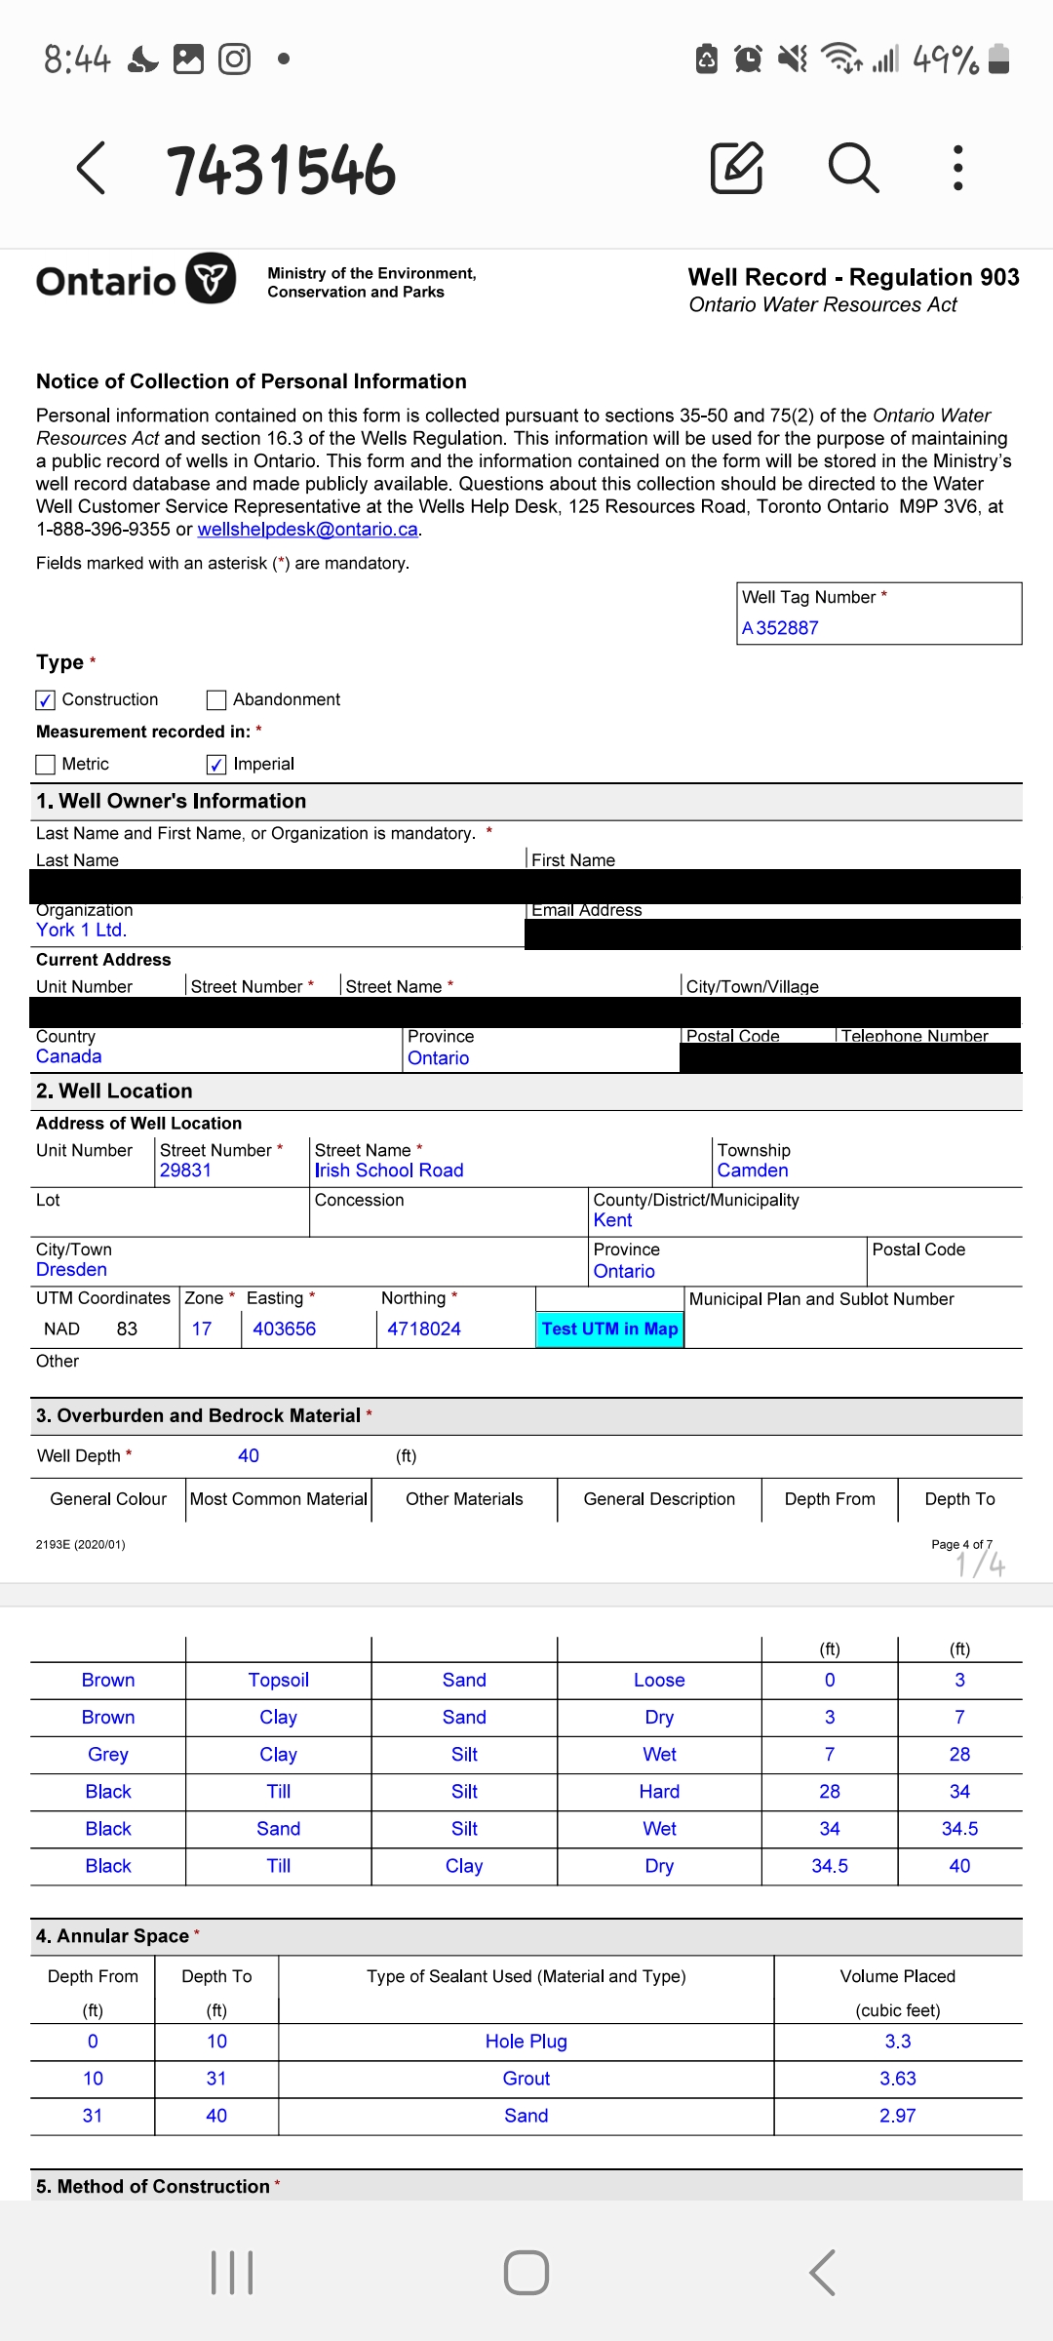Tap the page indicator 1/4
The height and width of the screenshot is (2341, 1053).
[981, 1565]
